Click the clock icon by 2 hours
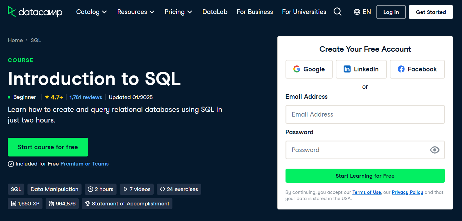The image size is (462, 221). coord(91,189)
